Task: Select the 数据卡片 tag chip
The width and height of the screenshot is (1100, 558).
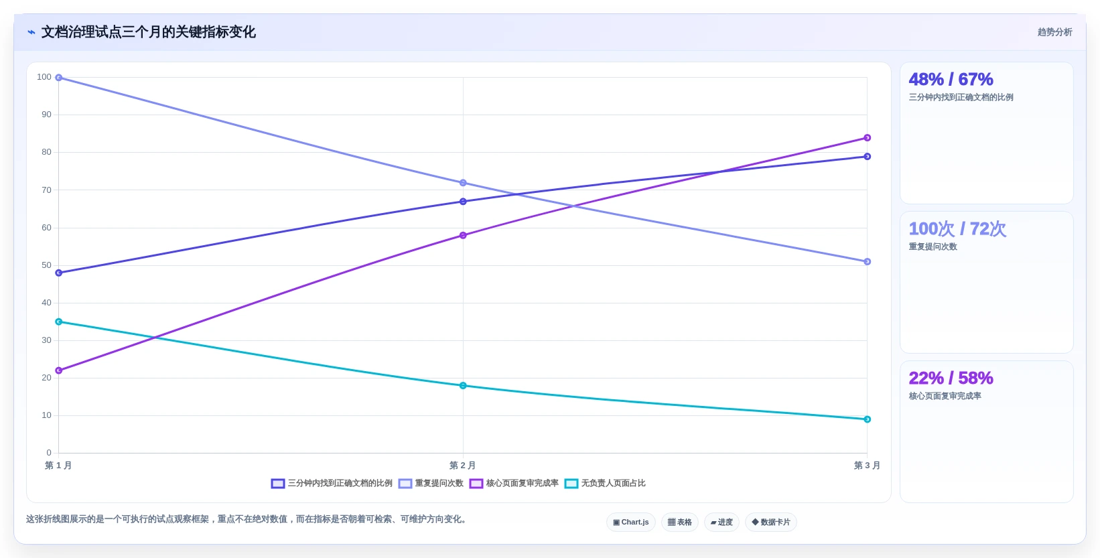Action: coord(771,522)
